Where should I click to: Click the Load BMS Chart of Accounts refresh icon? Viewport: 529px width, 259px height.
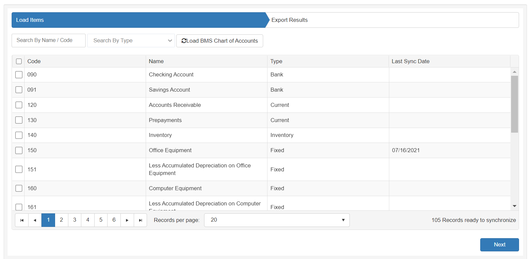click(184, 41)
